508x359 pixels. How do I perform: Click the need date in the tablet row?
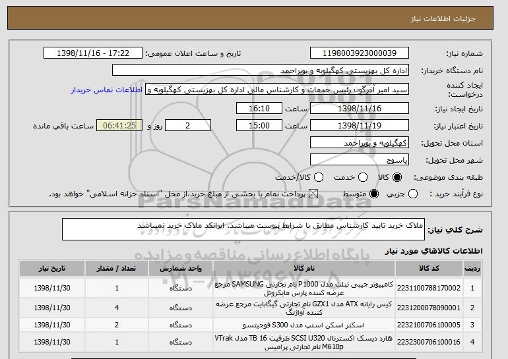pos(52,288)
